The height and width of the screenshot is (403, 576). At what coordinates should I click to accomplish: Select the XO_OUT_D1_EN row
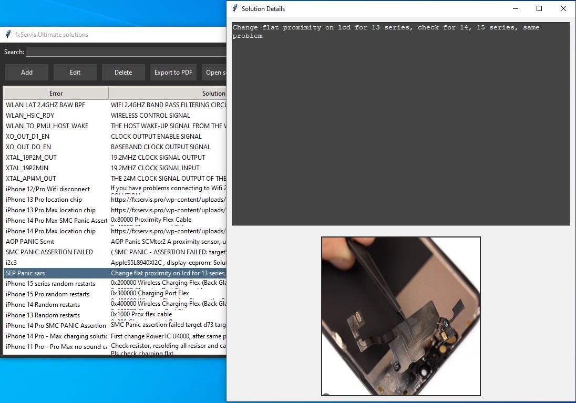115,137
